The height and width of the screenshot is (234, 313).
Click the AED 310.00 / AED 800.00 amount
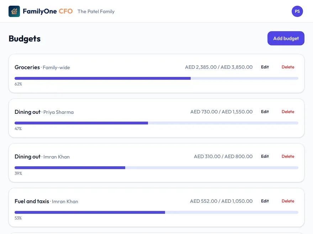click(223, 156)
